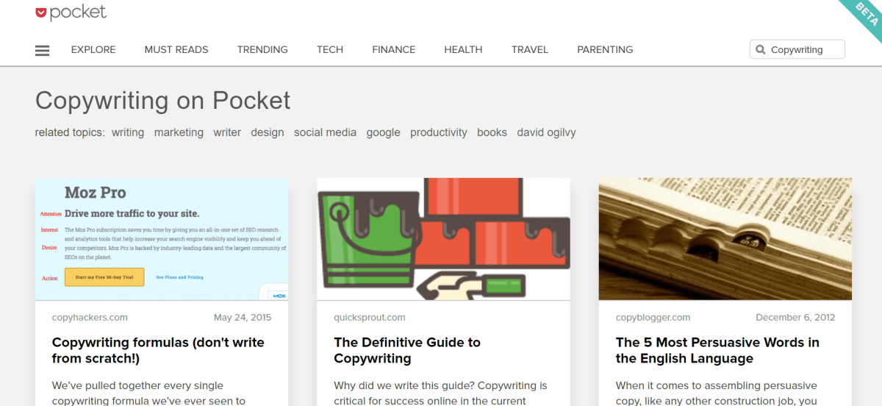882x406 pixels.
Task: Open The 5 Most Persuasive Words title
Action: pos(717,350)
